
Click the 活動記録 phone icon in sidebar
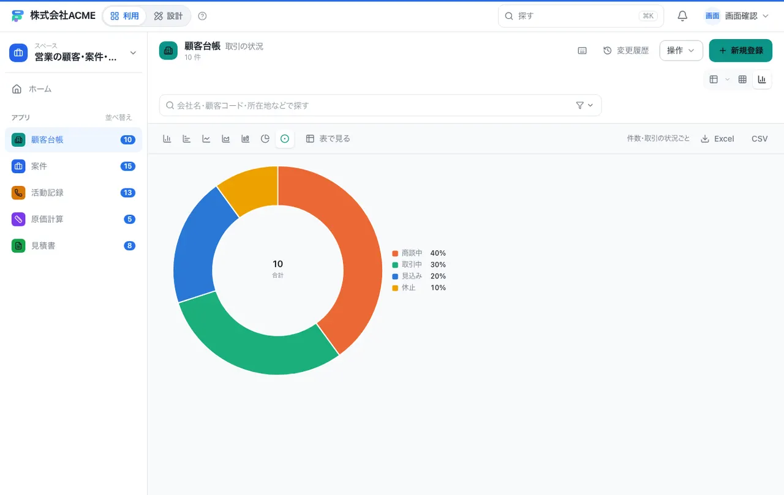coord(18,193)
